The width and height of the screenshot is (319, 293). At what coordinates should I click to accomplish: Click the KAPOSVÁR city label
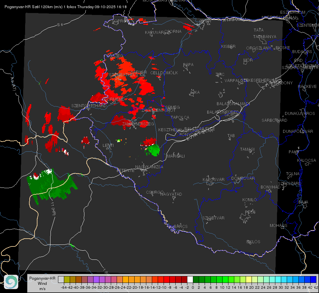click(x=213, y=179)
